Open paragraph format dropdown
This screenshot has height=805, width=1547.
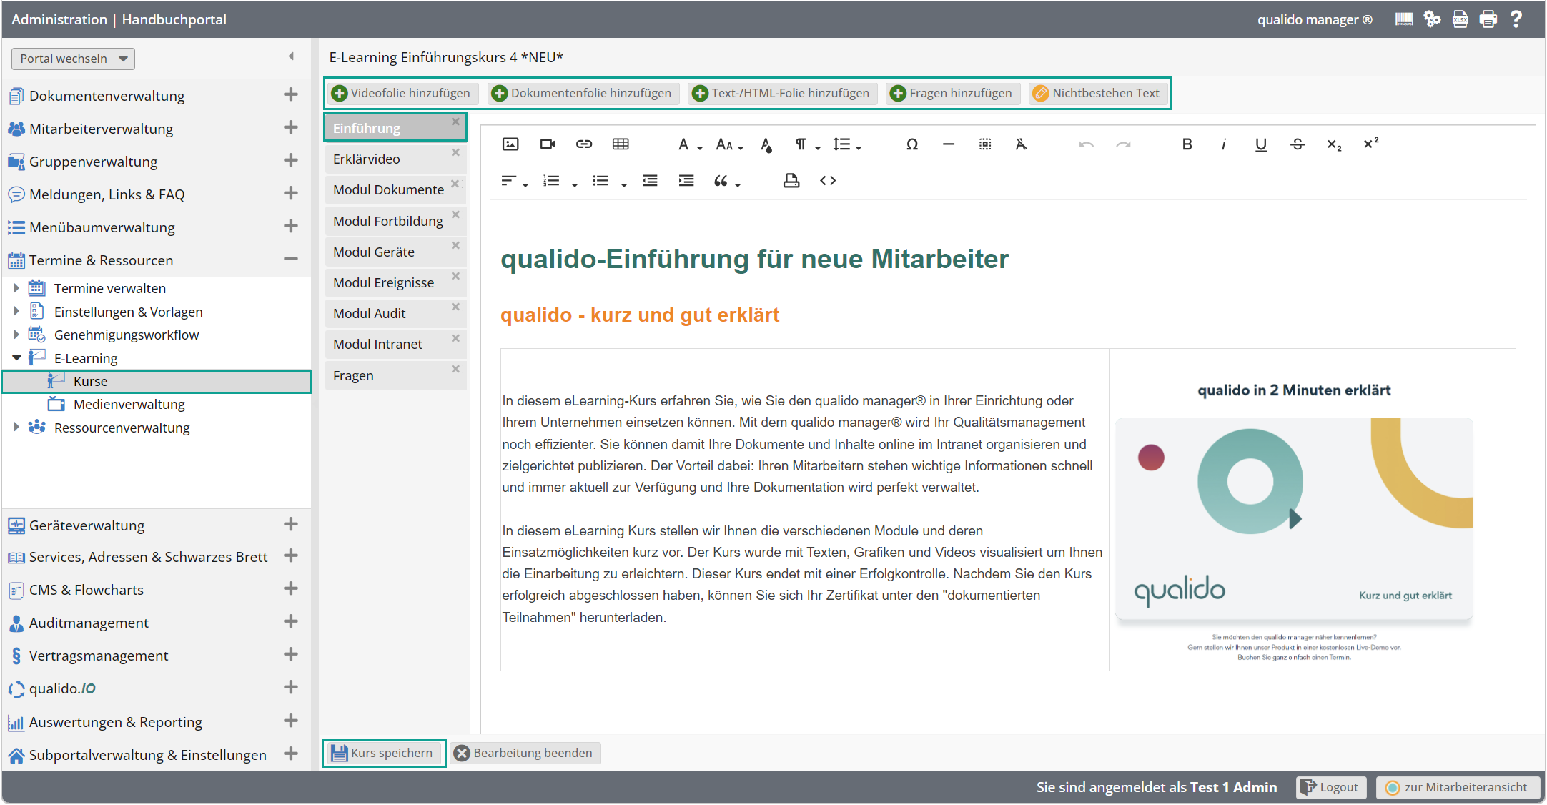[x=808, y=144]
